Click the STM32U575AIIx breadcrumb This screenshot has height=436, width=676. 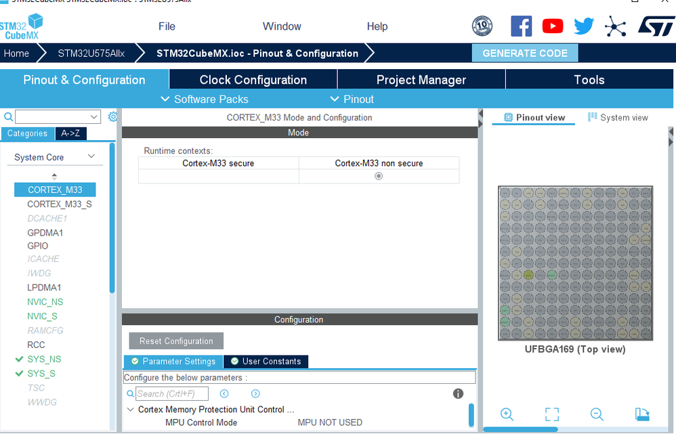91,53
